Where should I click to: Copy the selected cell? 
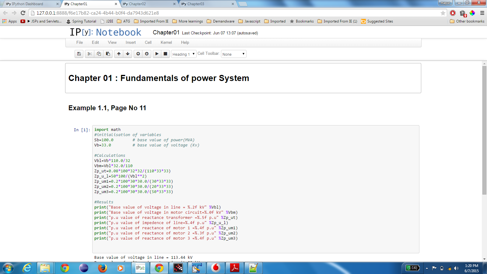tap(99, 54)
